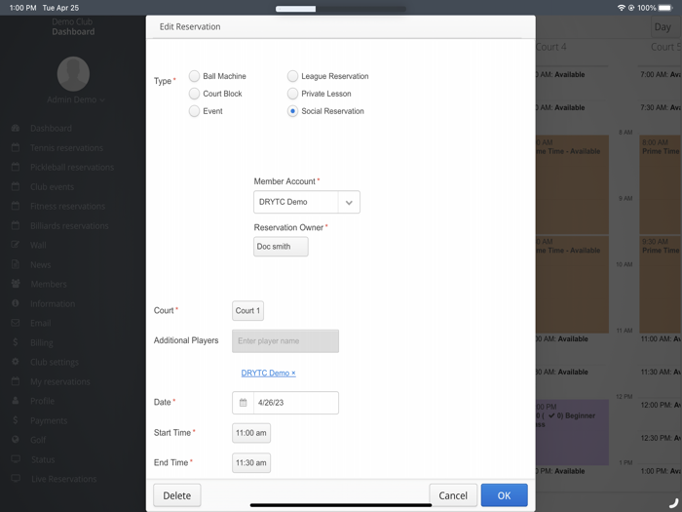The width and height of the screenshot is (682, 512).
Task: Select the Ball Machine reservation type
Action: tap(195, 76)
